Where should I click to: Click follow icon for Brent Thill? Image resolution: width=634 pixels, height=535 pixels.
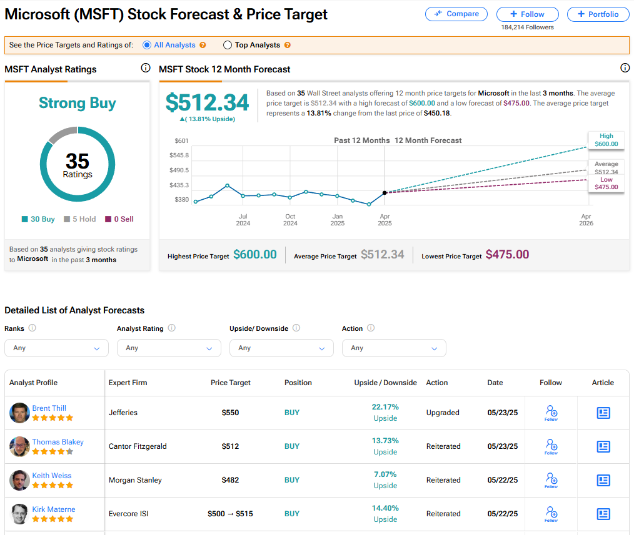pyautogui.click(x=551, y=412)
